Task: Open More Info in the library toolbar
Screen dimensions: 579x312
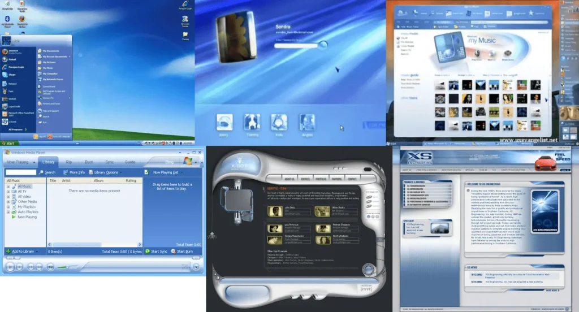Action: (x=74, y=172)
